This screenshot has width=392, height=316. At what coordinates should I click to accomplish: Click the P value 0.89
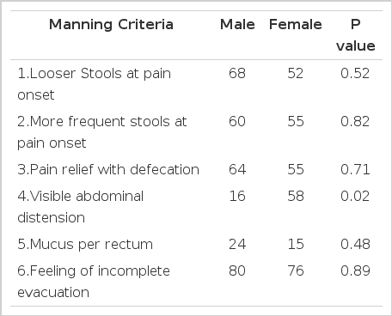(x=355, y=270)
